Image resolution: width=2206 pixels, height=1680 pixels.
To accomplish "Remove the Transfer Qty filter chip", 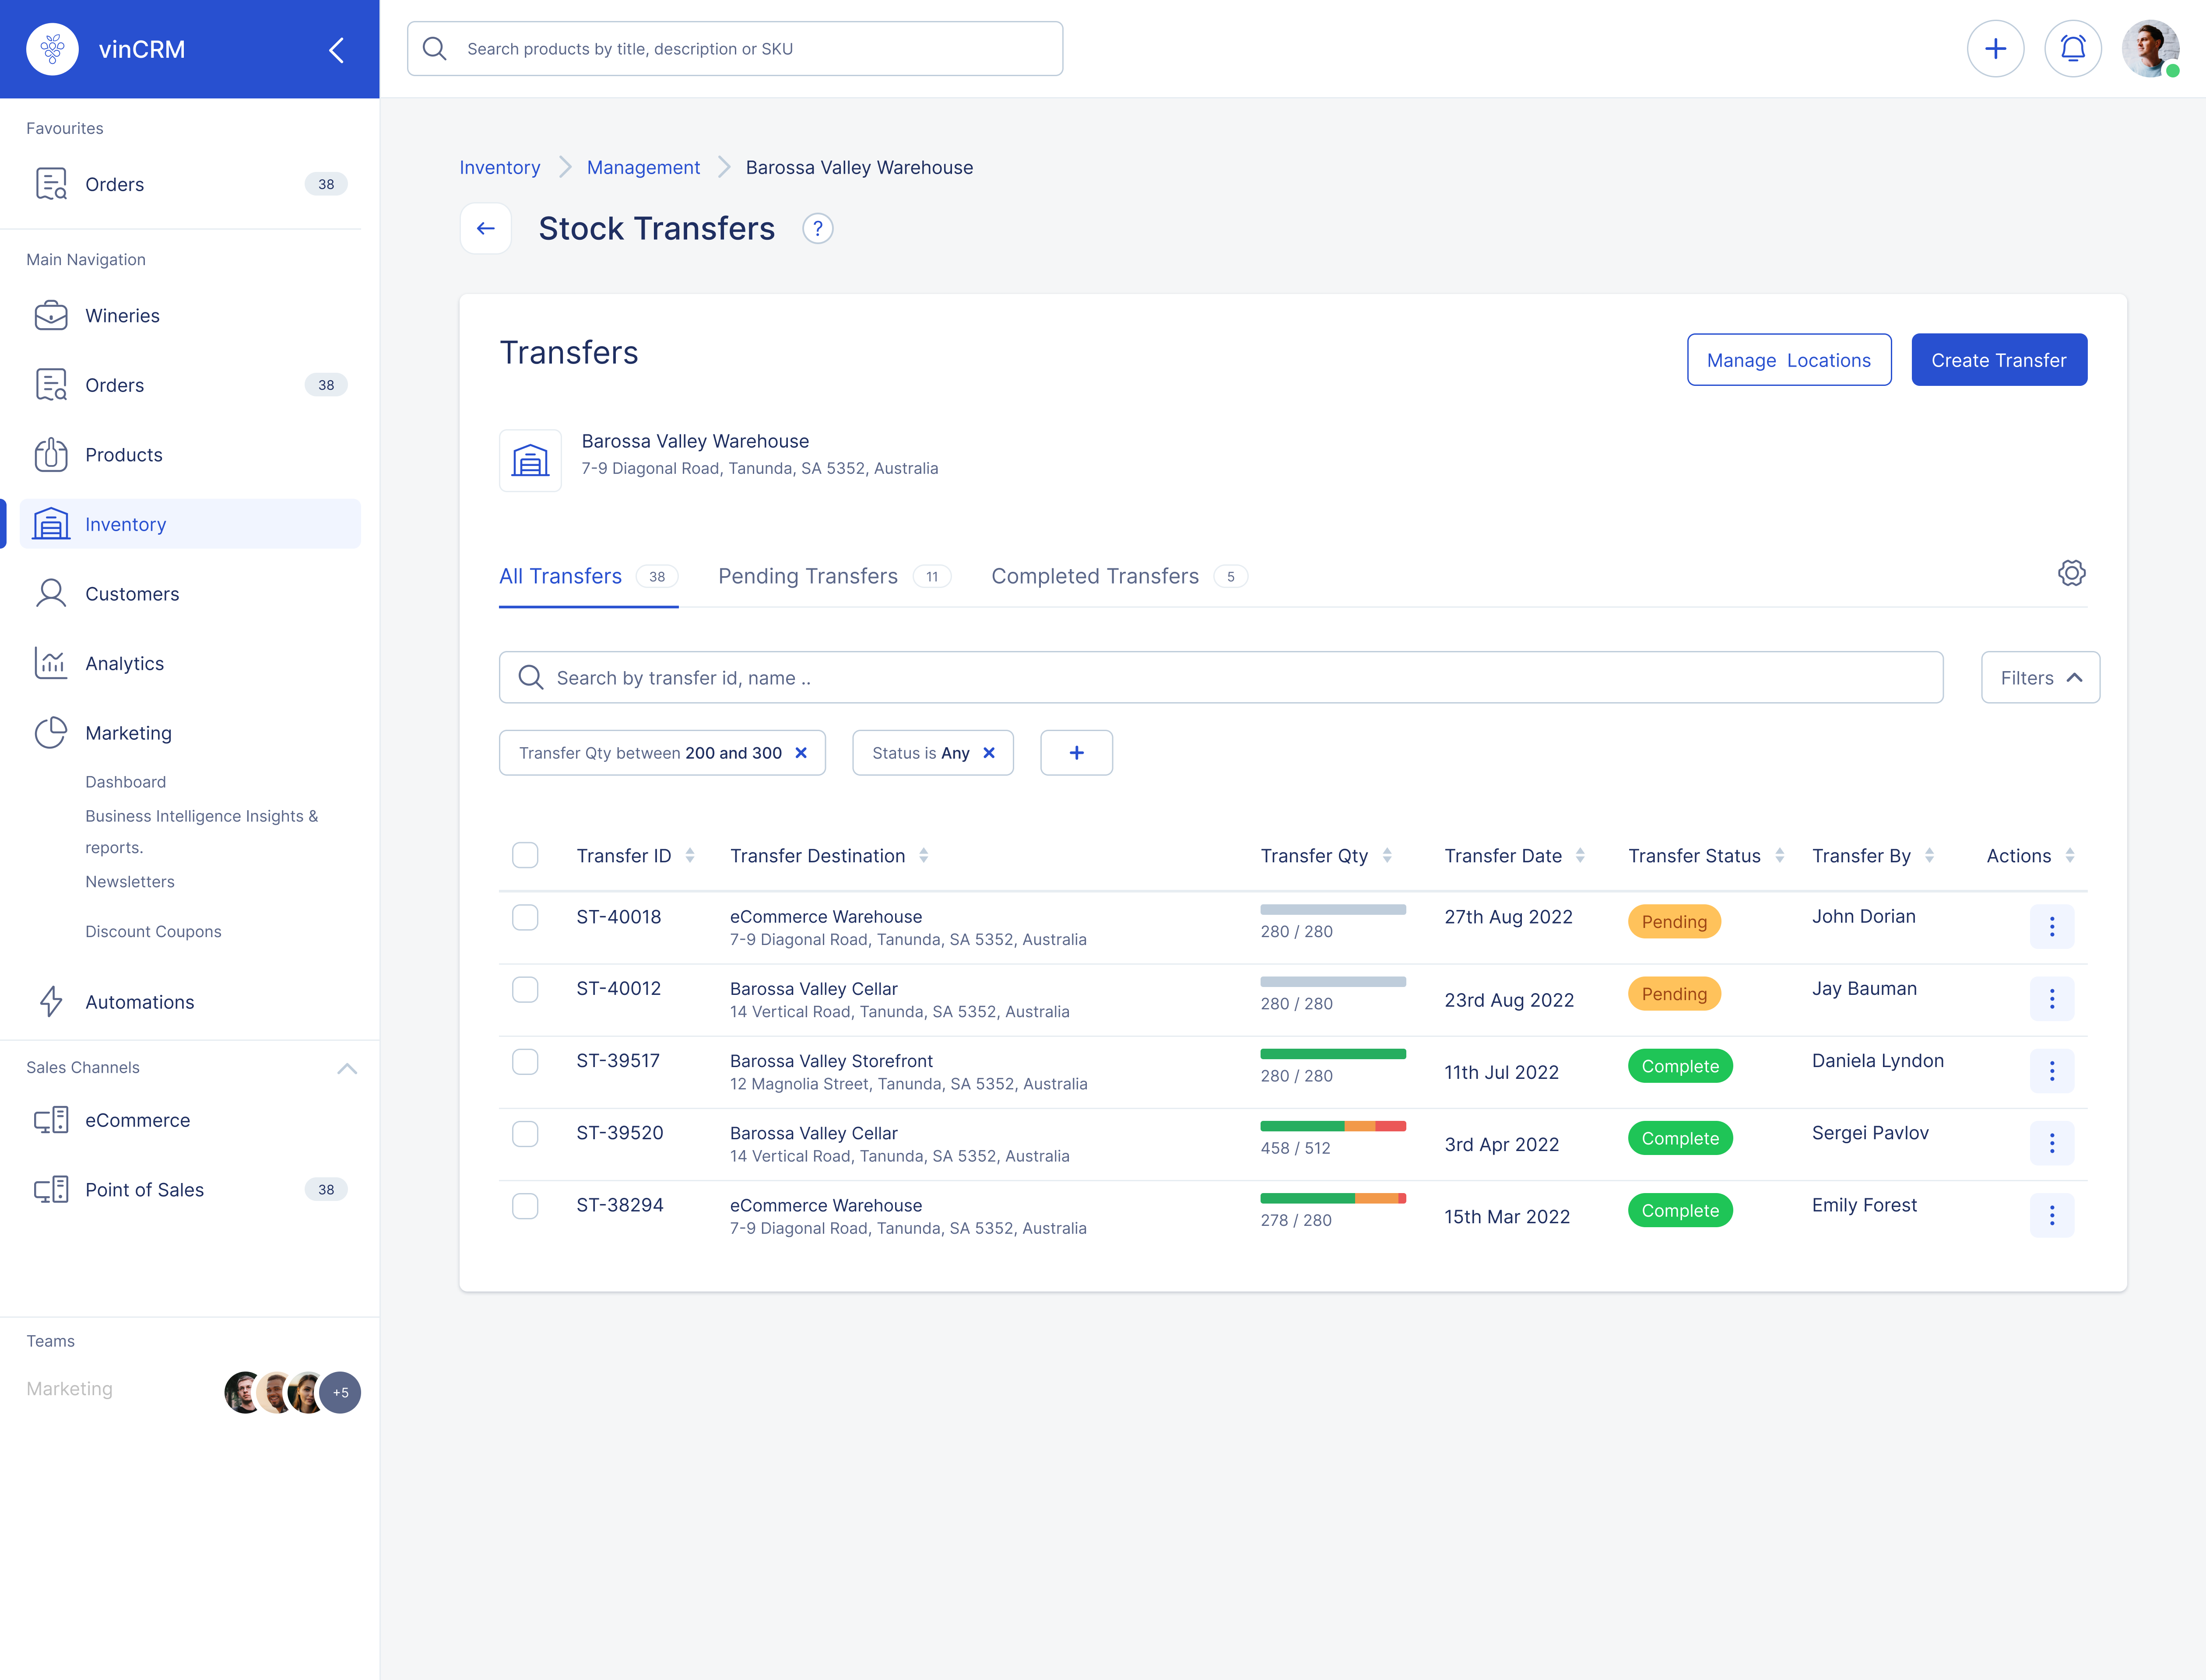I will pos(801,753).
